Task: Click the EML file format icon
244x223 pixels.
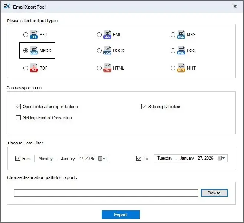Action: click(x=108, y=34)
